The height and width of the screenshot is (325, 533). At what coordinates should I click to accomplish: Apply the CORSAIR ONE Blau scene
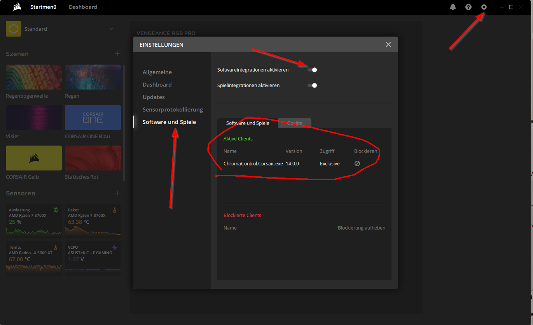pos(93,118)
